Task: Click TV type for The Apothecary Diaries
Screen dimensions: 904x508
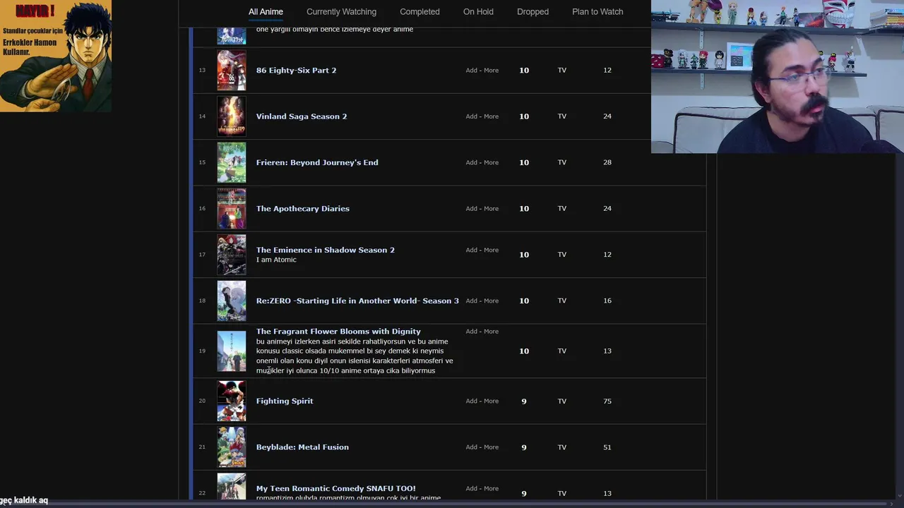Action: pos(562,208)
